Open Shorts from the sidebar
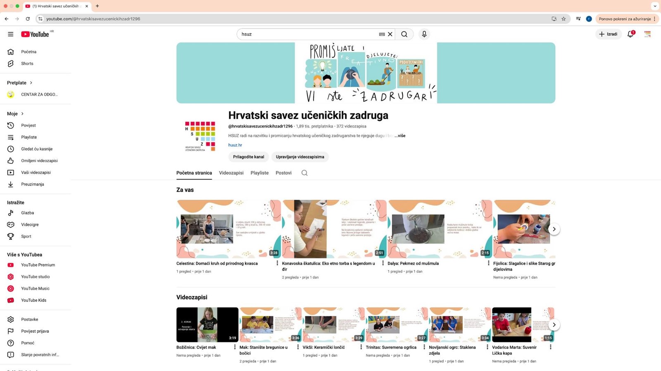The height and width of the screenshot is (371, 661). (x=27, y=64)
